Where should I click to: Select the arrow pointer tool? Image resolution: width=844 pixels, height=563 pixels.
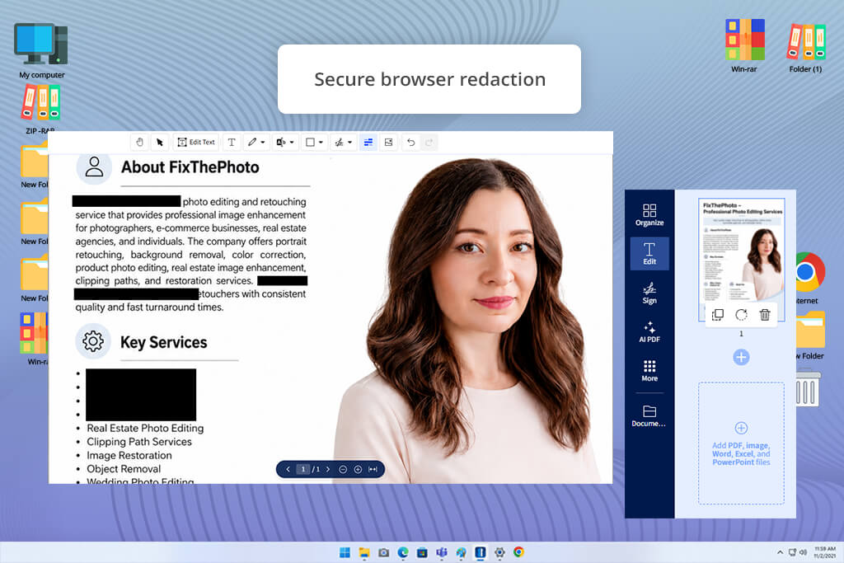pos(160,142)
